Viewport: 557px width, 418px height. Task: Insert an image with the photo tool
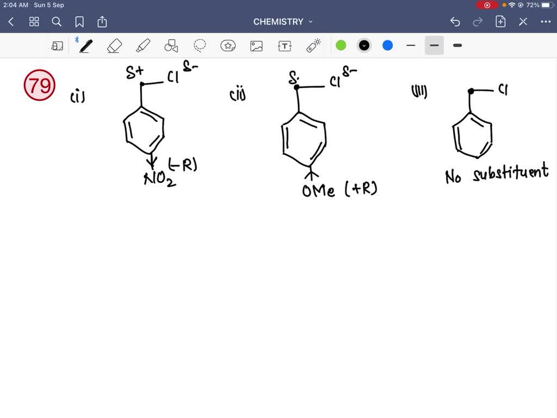coord(256,46)
